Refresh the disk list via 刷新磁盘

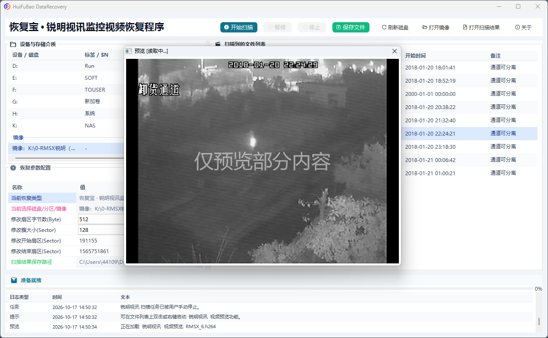point(395,27)
